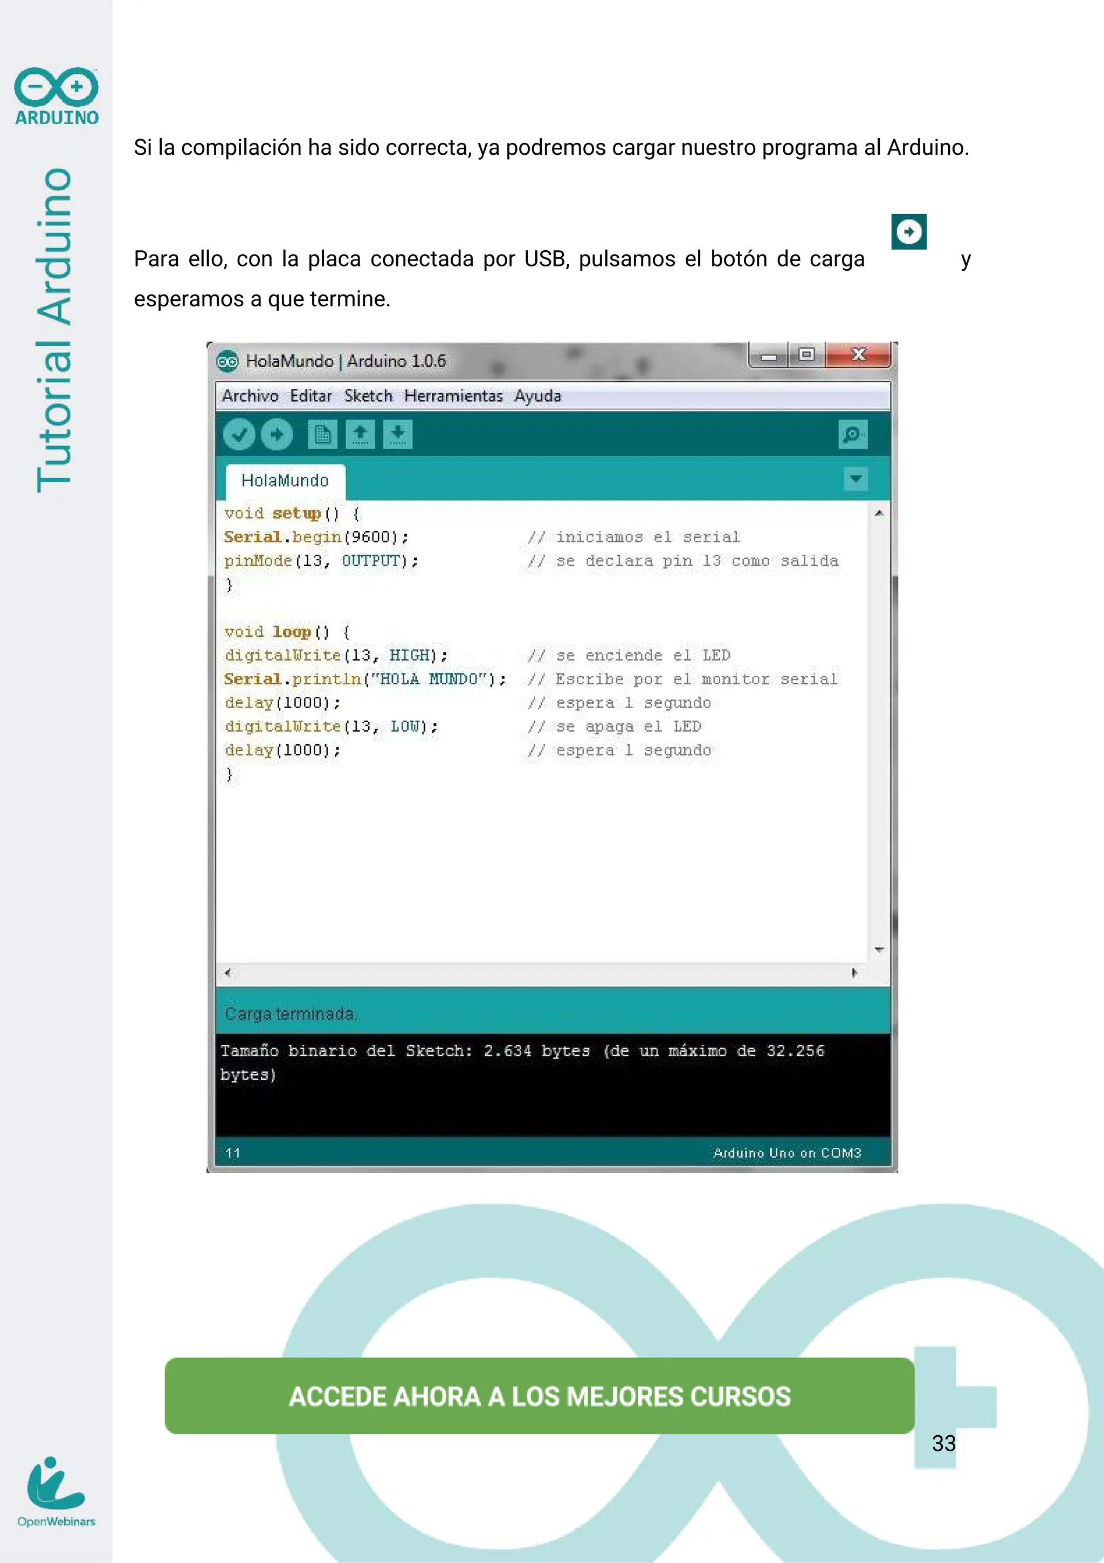Viewport: 1104px width, 1563px height.
Task: Create a new sketch with the New icon
Action: [x=322, y=434]
